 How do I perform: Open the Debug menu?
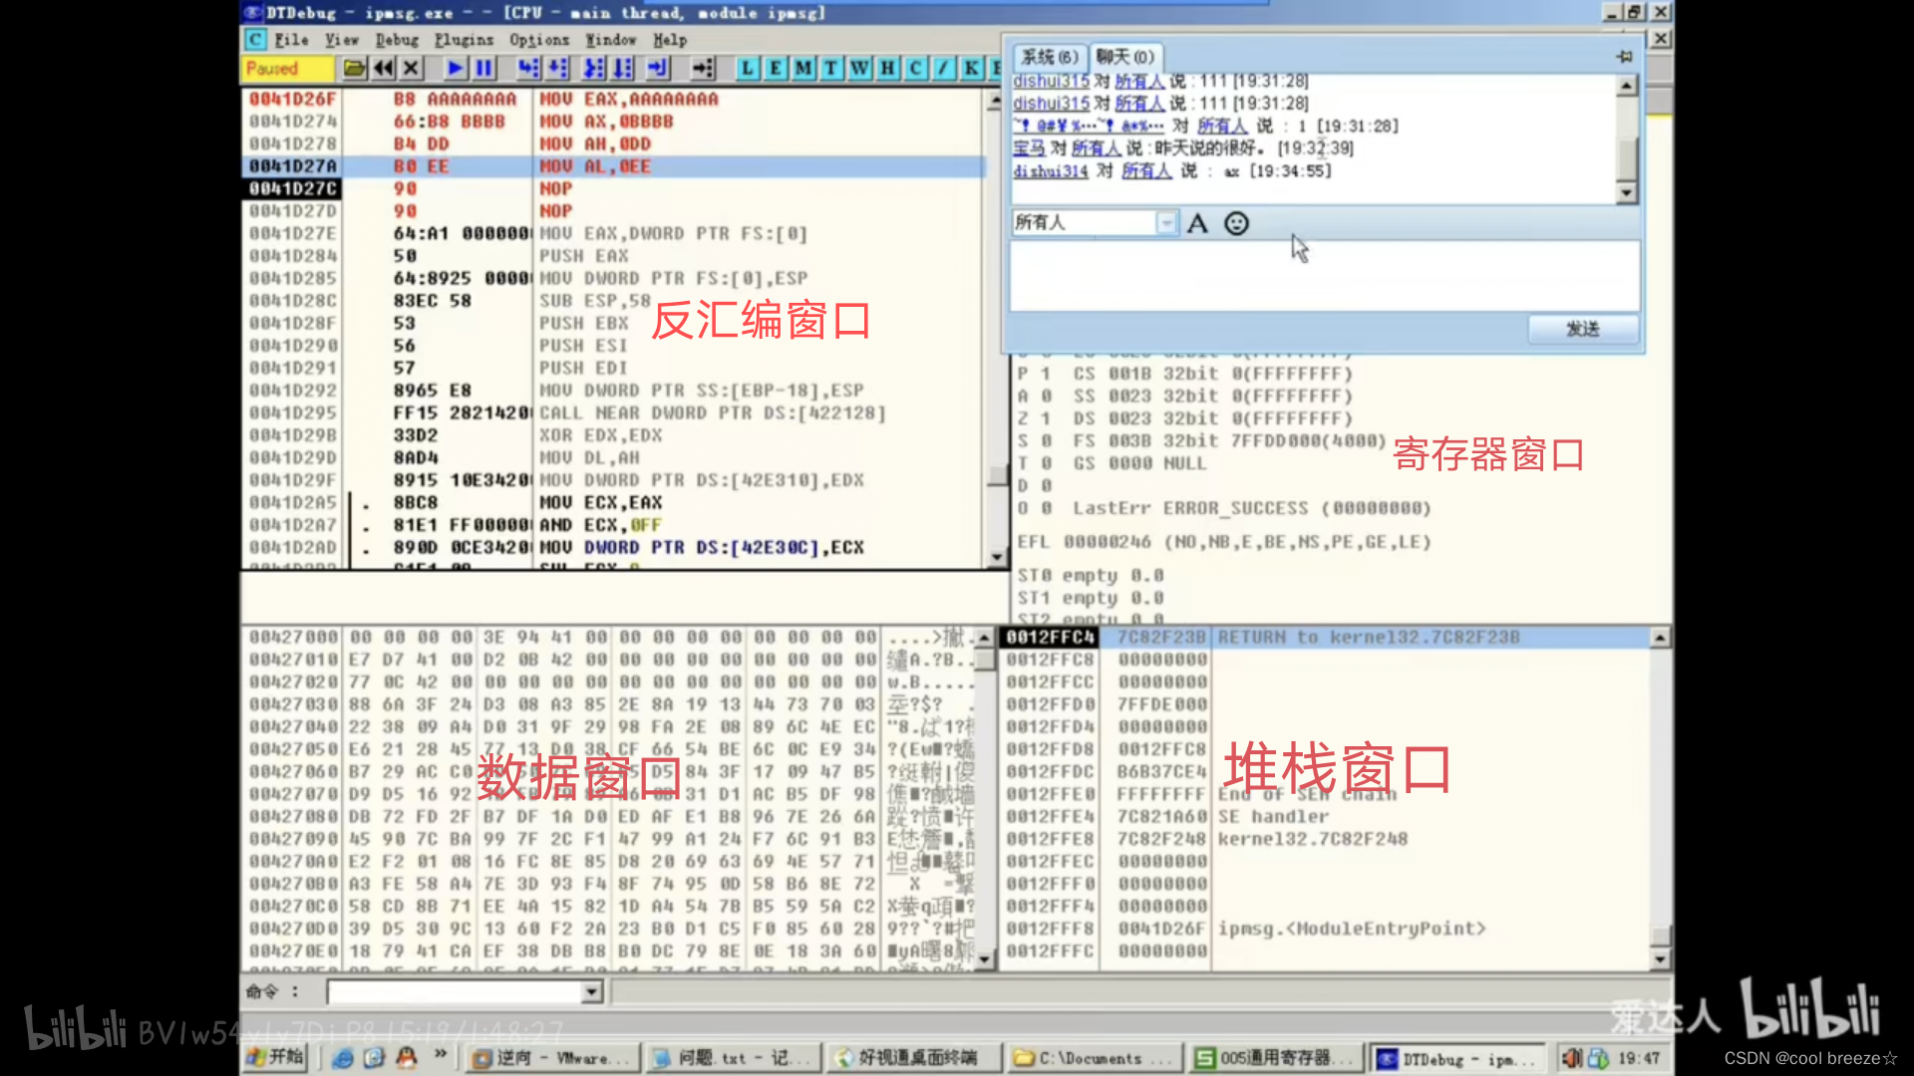pos(397,40)
